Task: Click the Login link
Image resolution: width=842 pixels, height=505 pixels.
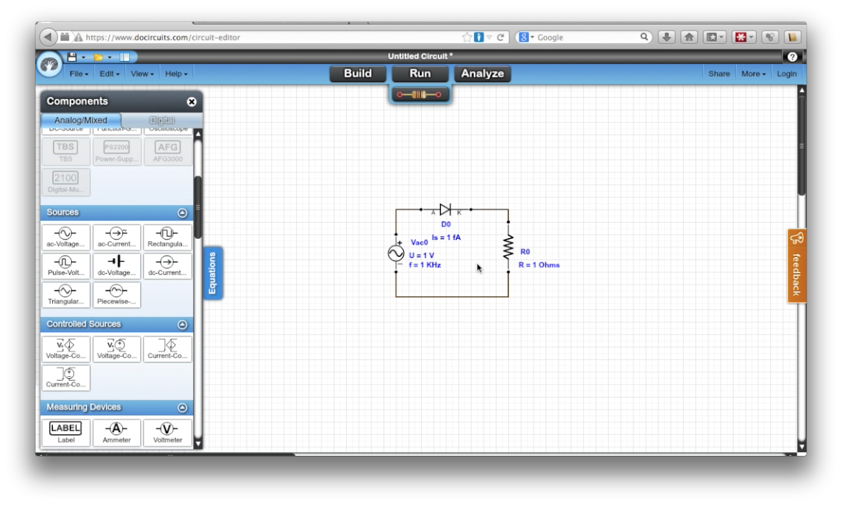Action: (787, 73)
